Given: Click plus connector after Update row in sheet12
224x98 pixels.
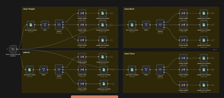Looking at the screenshot, I should (x=213, y=85).
